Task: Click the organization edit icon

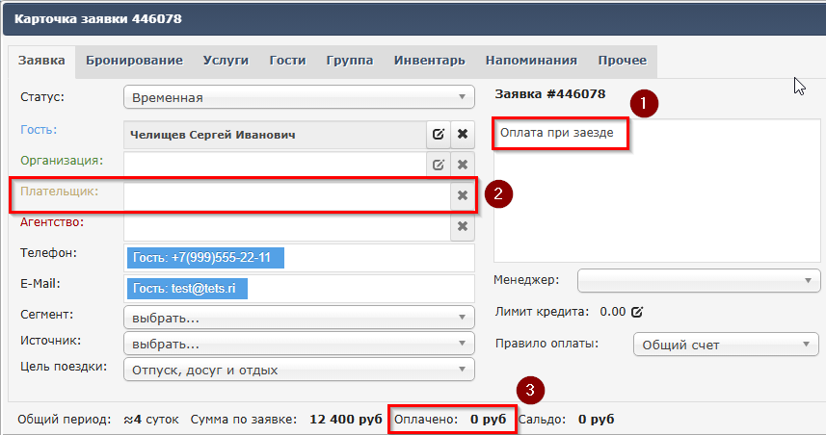Action: (439, 165)
